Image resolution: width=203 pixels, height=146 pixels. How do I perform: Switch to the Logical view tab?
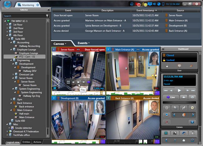13,142
